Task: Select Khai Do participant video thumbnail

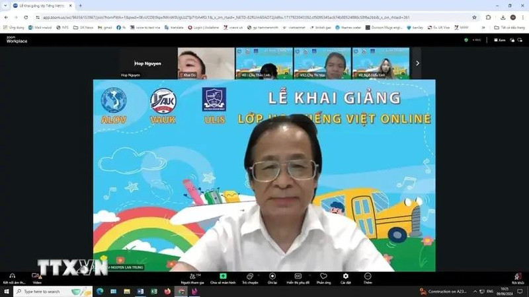Action: click(206, 63)
